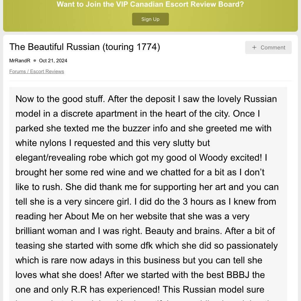Click the Oct 21, 2024 post date
Image resolution: width=301 pixels, height=301 pixels.
[x=53, y=61]
